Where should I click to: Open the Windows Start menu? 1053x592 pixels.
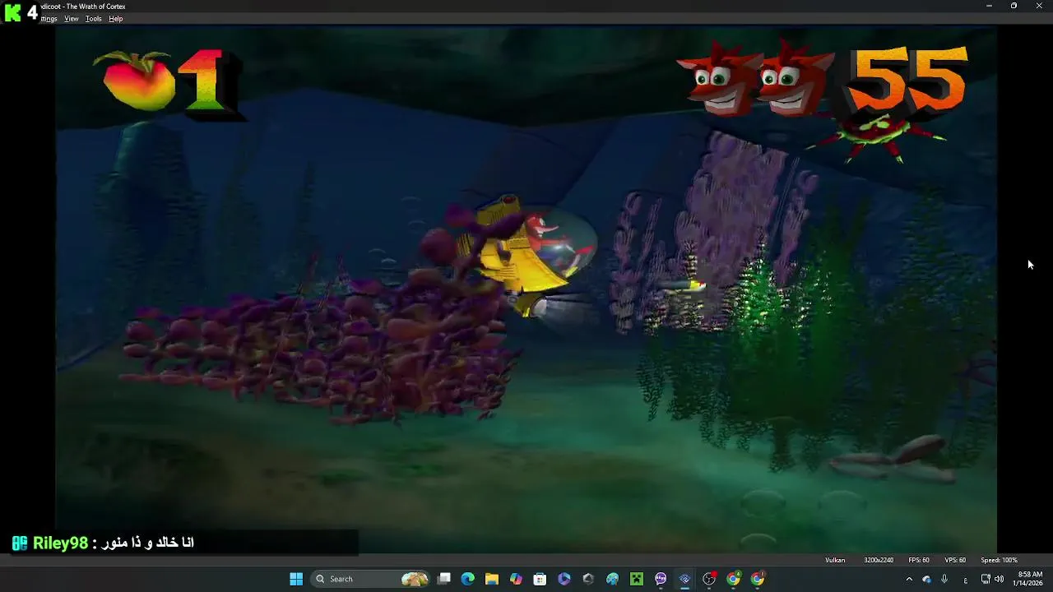point(296,579)
